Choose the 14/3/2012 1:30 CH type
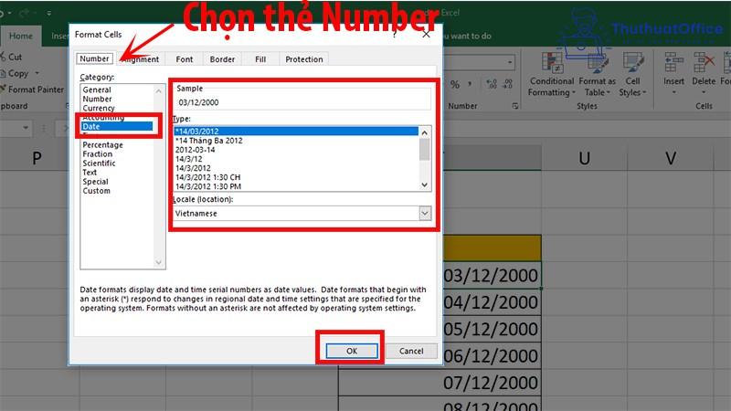The height and width of the screenshot is (411, 731). (x=296, y=177)
